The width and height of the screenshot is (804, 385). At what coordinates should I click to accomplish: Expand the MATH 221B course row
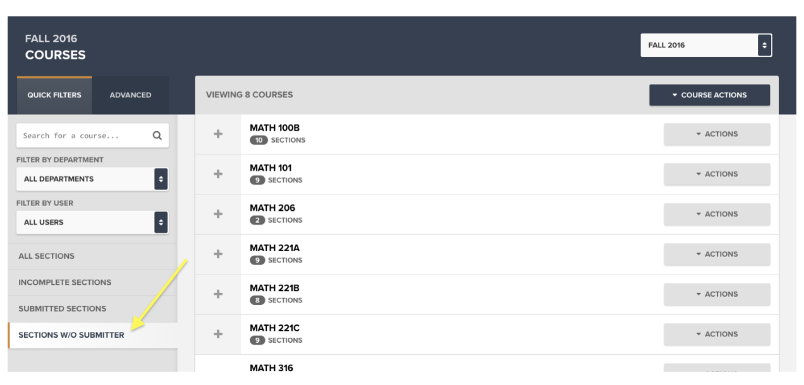218,294
